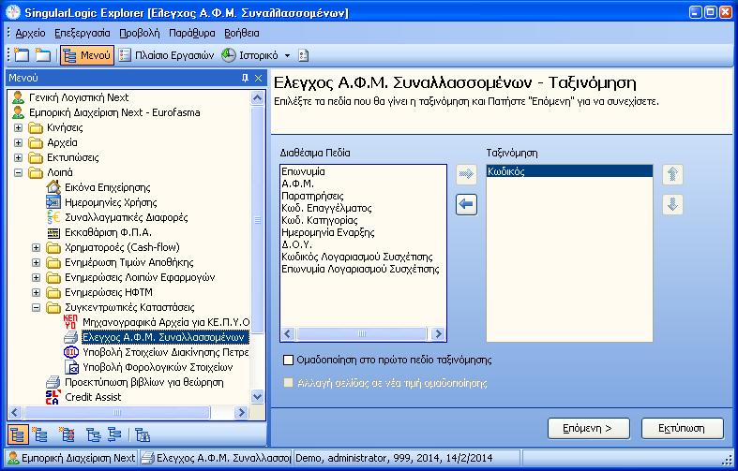
Task: Open Εικόνα Επιχείρησης house icon
Action: (x=53, y=187)
